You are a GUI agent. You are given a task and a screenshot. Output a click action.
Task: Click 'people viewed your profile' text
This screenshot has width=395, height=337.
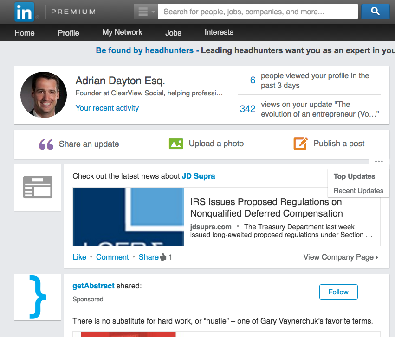pos(315,81)
